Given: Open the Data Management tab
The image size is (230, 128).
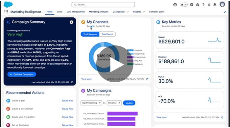Looking at the screenshot, I should pyautogui.click(x=76, y=12).
